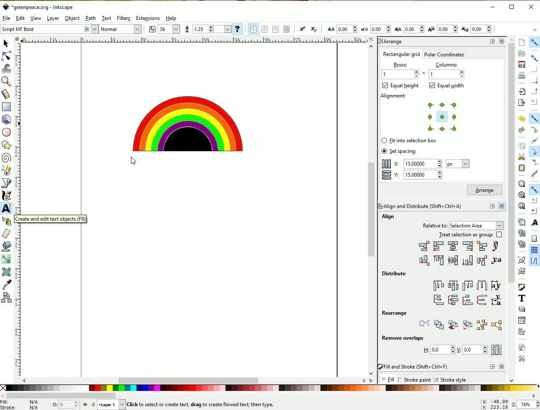The height and width of the screenshot is (410, 540).
Task: Expand the Relative to dropdown
Action: (x=499, y=226)
